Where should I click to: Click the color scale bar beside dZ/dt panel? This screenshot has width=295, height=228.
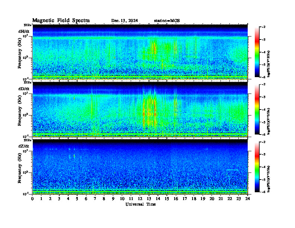pyautogui.click(x=257, y=167)
